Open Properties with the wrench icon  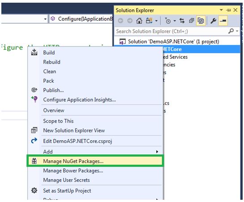coord(214,21)
